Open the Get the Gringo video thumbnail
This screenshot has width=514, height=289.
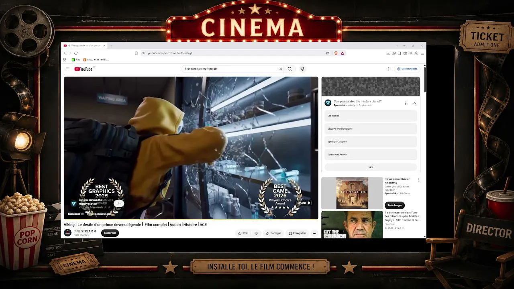tap(352, 225)
